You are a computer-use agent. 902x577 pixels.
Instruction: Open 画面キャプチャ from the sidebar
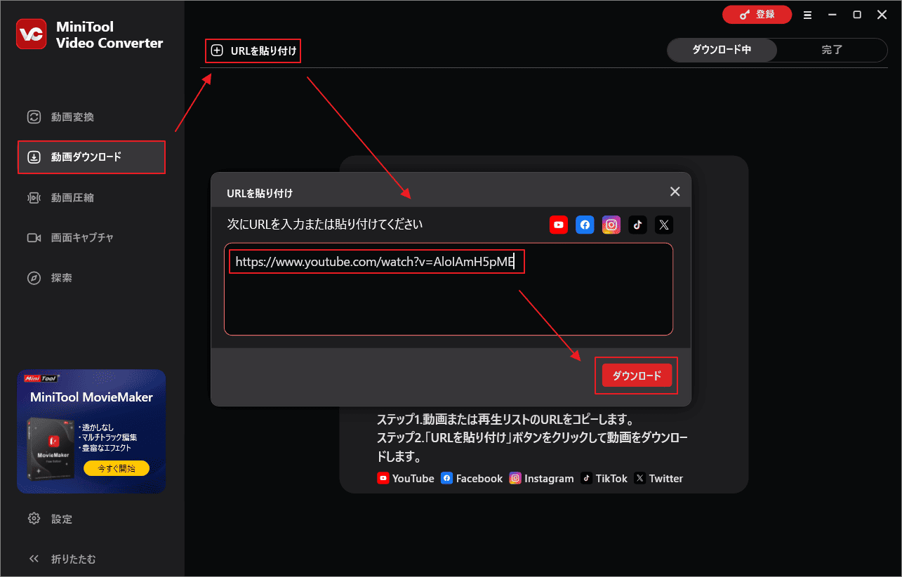92,238
